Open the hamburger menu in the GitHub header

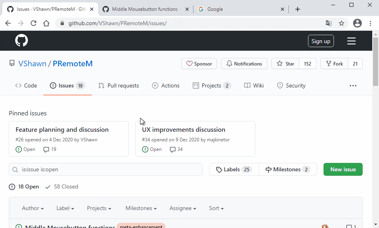[351, 41]
